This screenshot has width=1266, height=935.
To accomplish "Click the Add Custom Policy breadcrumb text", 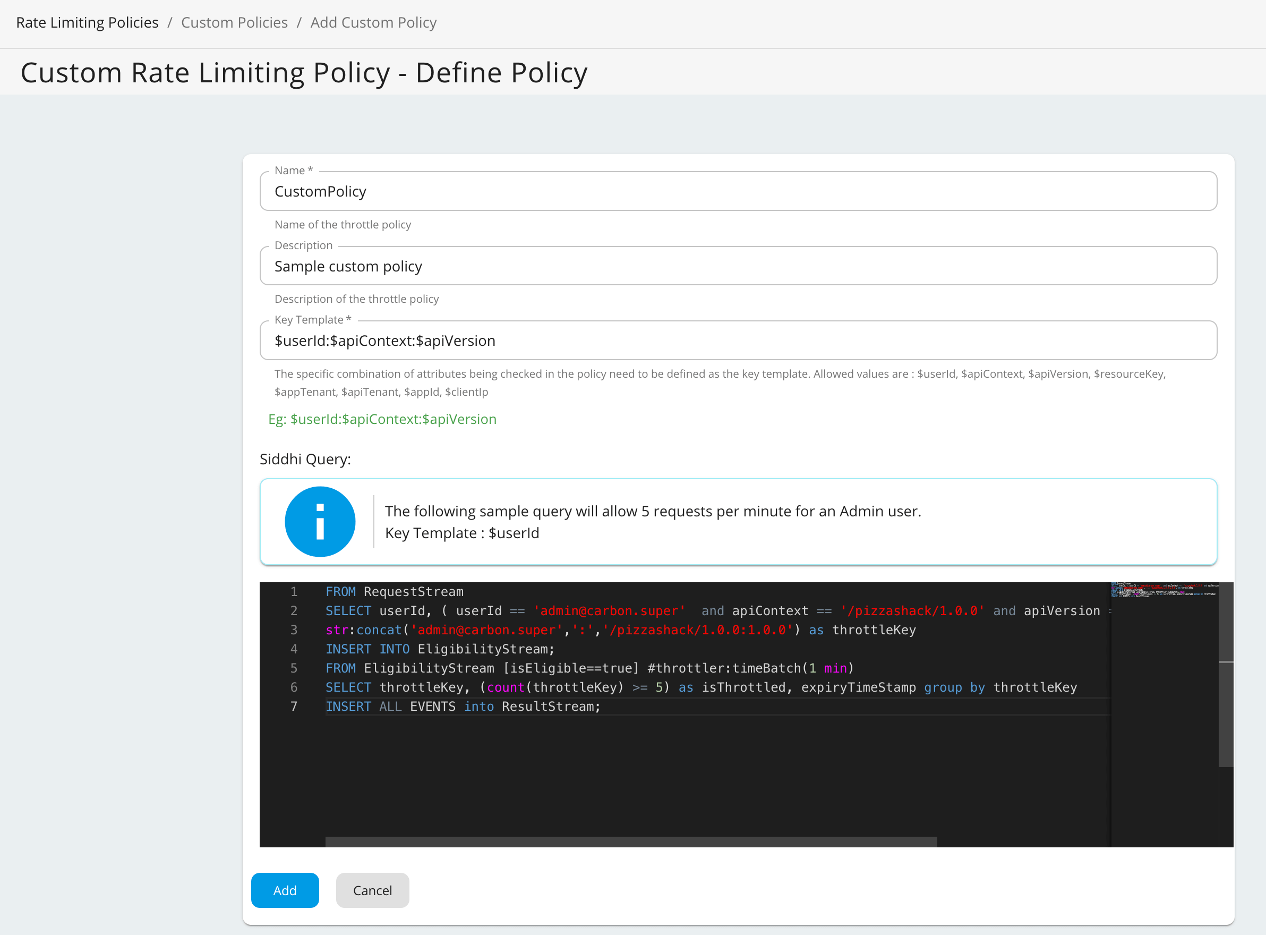I will (373, 23).
